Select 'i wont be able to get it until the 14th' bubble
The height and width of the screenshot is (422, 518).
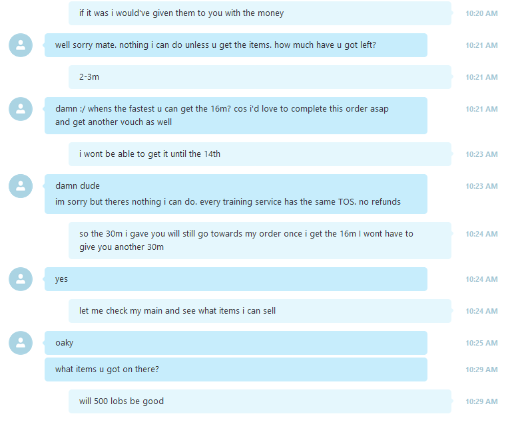click(x=260, y=154)
